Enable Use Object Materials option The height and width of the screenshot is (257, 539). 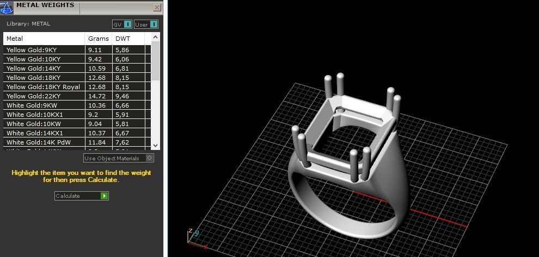click(x=119, y=158)
